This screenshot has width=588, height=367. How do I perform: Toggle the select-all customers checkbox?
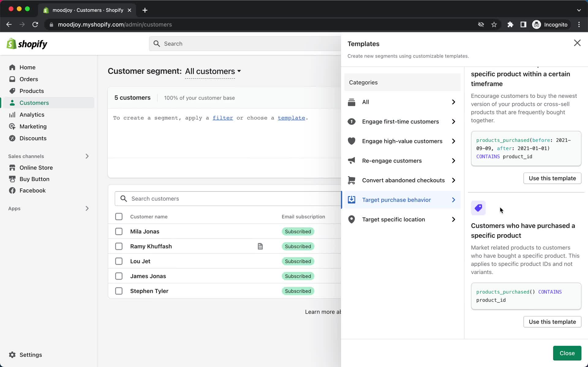point(119,217)
